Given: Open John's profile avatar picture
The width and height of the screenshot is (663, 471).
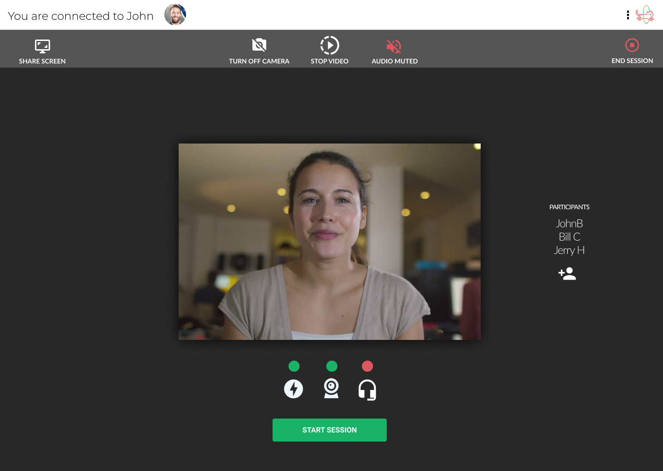Looking at the screenshot, I should coord(175,15).
